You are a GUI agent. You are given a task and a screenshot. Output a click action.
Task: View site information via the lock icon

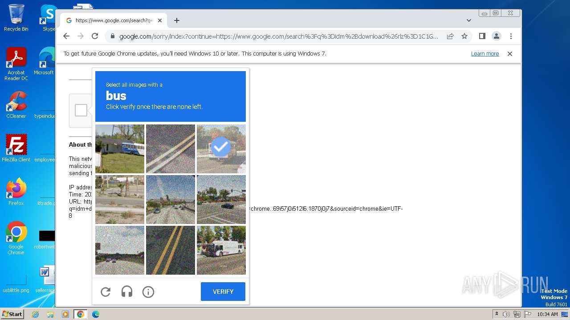[112, 36]
